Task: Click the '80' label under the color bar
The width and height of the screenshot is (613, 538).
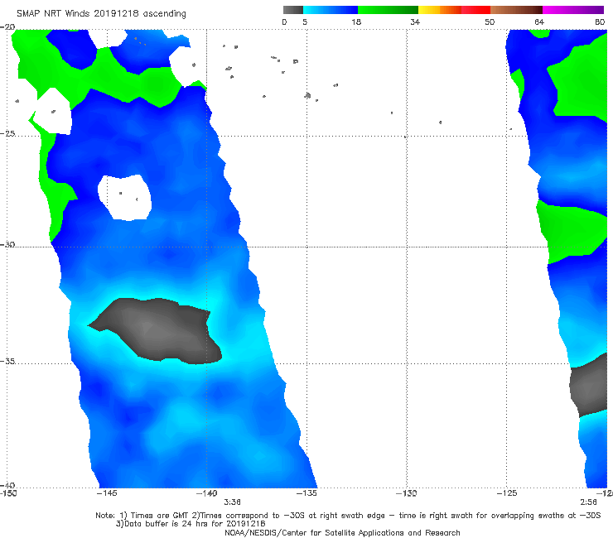Action: (x=600, y=22)
